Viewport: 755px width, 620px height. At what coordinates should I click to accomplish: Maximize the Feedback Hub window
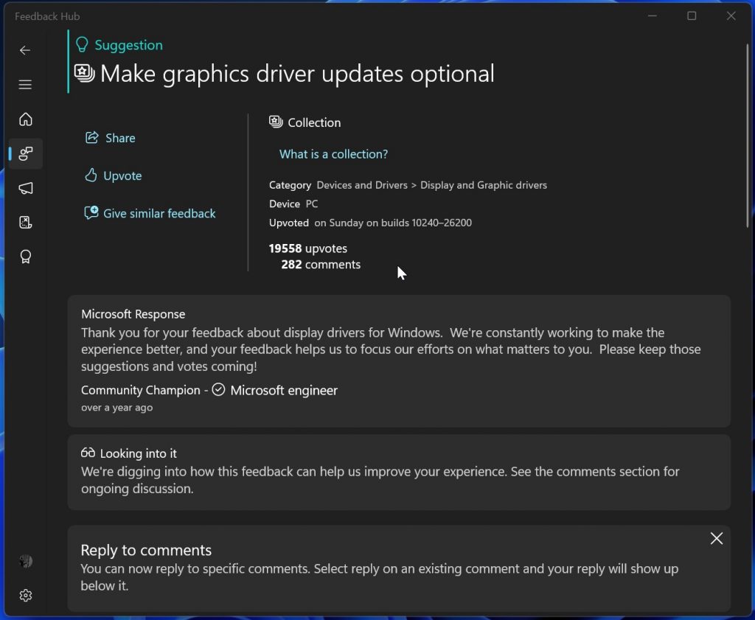[x=692, y=16]
